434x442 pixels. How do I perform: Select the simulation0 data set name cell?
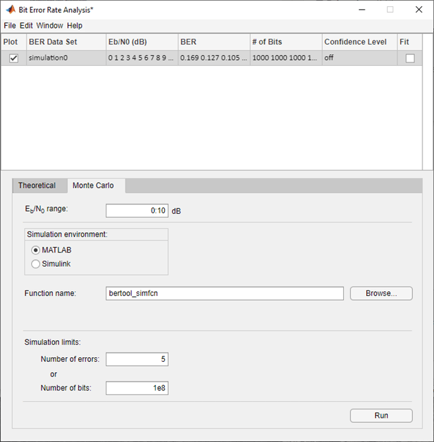point(66,58)
